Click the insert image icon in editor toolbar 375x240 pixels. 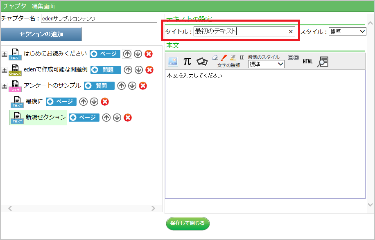pos(173,62)
